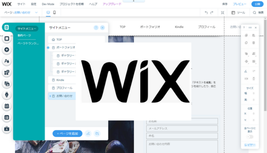Select the 動的ページ tab
The height and width of the screenshot is (153, 267).
[24, 35]
